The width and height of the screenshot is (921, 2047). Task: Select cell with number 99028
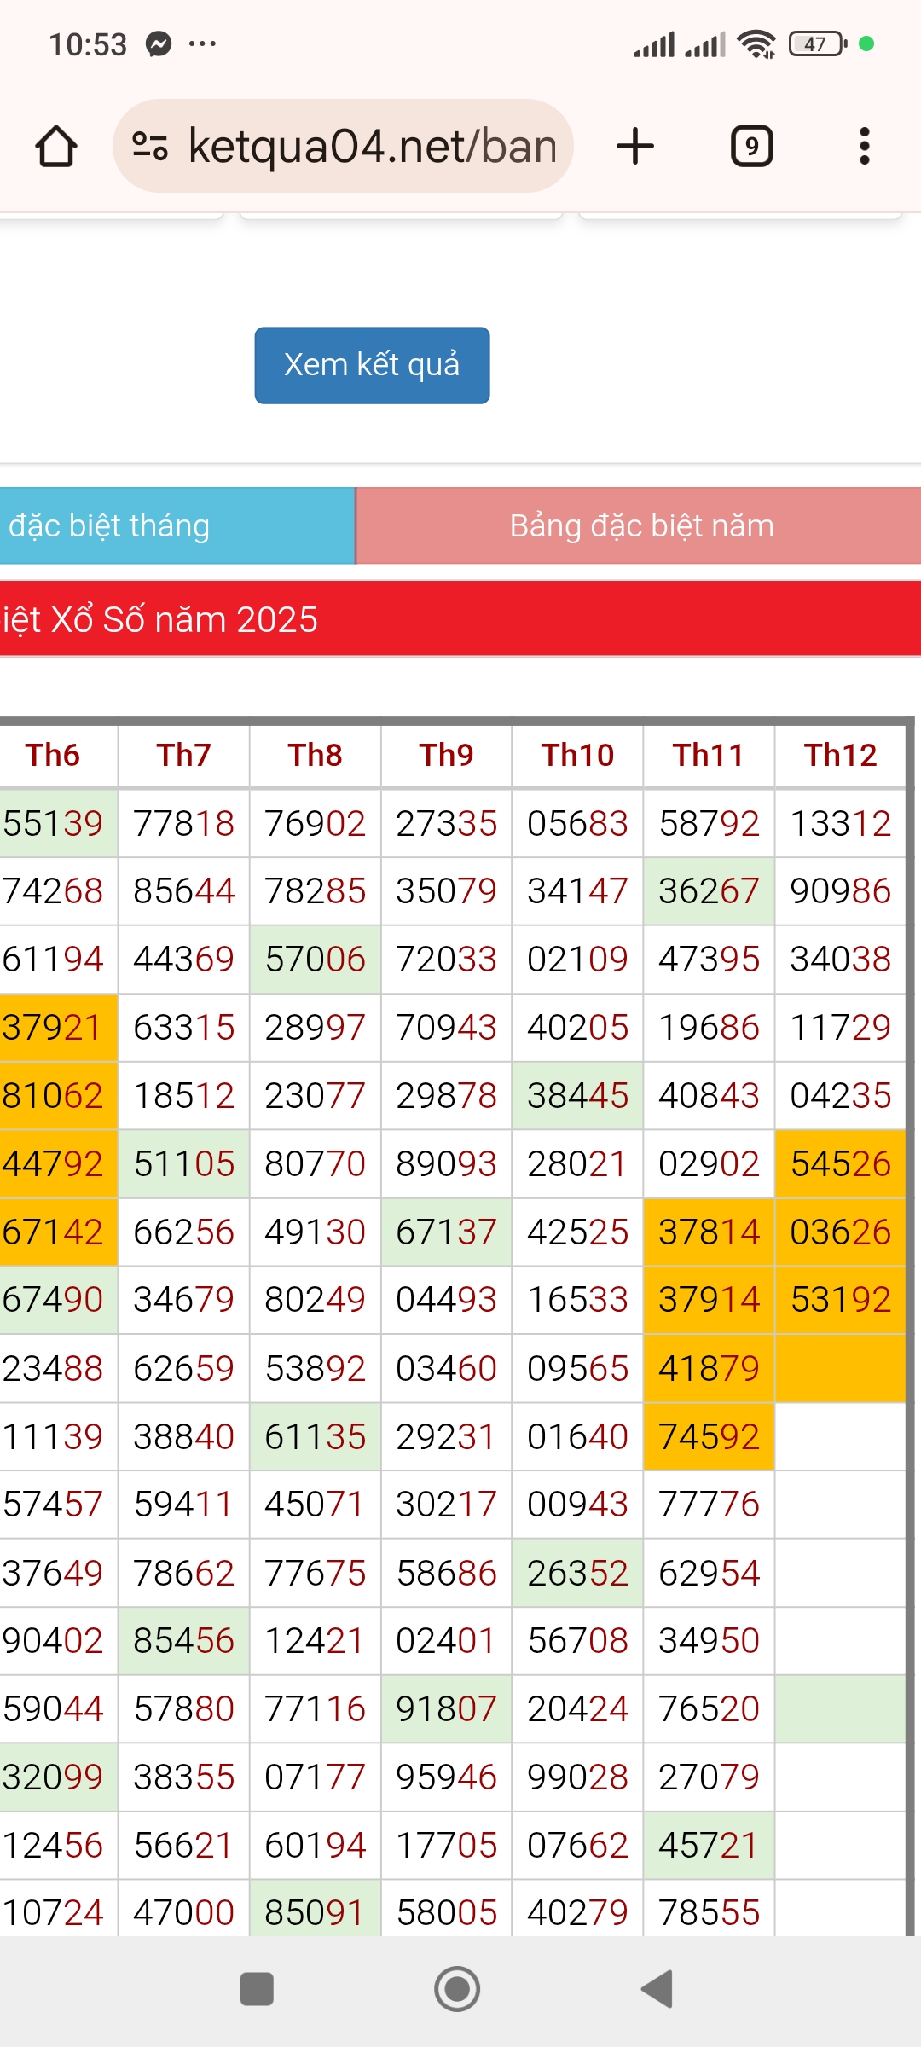pyautogui.click(x=578, y=1777)
